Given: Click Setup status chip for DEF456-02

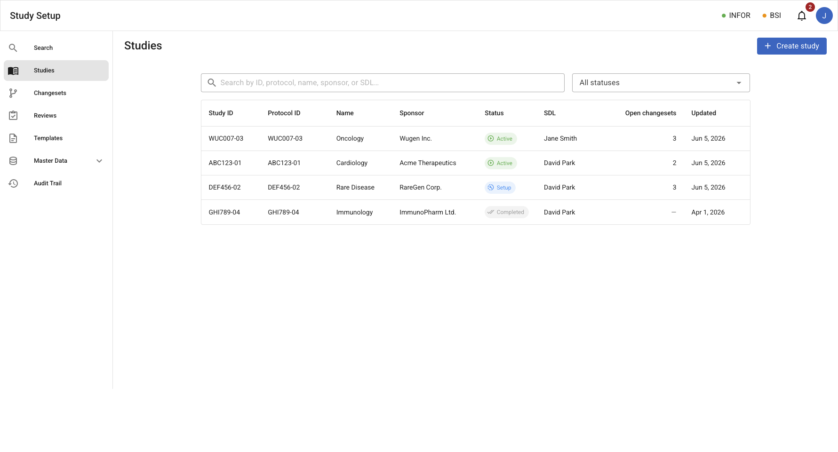Looking at the screenshot, I should pos(500,188).
